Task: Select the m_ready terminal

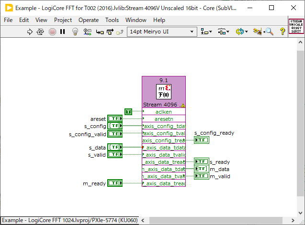Action: pyautogui.click(x=115, y=183)
